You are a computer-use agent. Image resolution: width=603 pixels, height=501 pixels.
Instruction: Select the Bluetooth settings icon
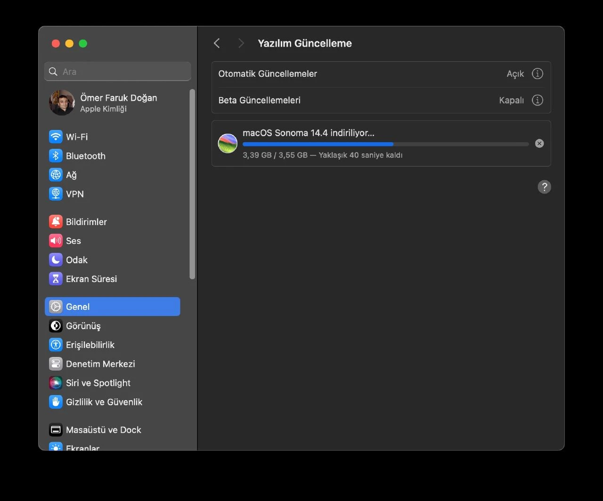coord(55,156)
